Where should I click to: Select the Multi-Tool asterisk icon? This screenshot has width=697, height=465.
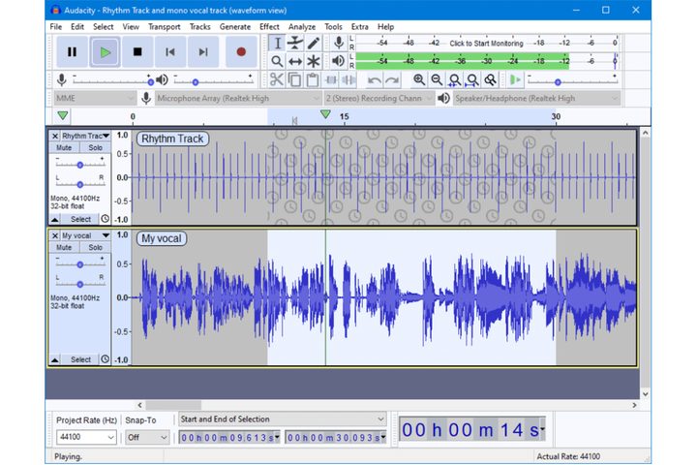pyautogui.click(x=314, y=61)
